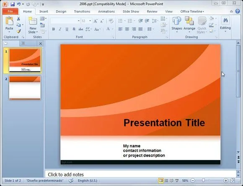Select the Format Painter brush
The width and height of the screenshot is (243, 186).
pyautogui.click(x=18, y=31)
